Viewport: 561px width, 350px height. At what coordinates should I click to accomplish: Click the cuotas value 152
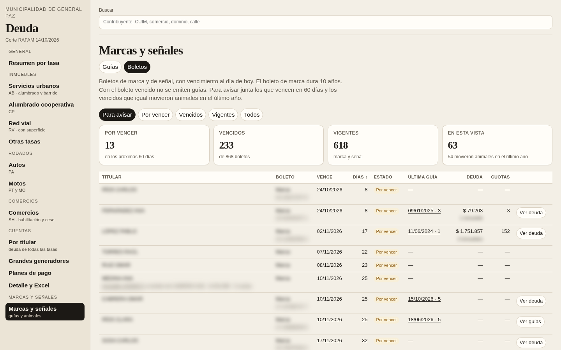[506, 231]
